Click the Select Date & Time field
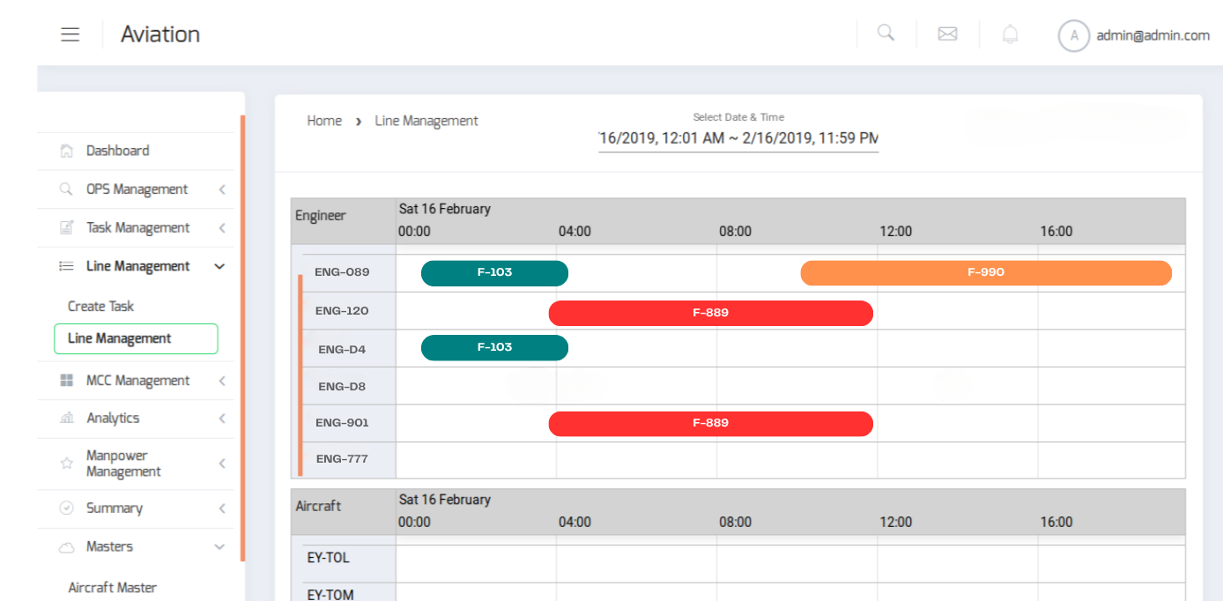This screenshot has height=601, width=1223. (738, 138)
